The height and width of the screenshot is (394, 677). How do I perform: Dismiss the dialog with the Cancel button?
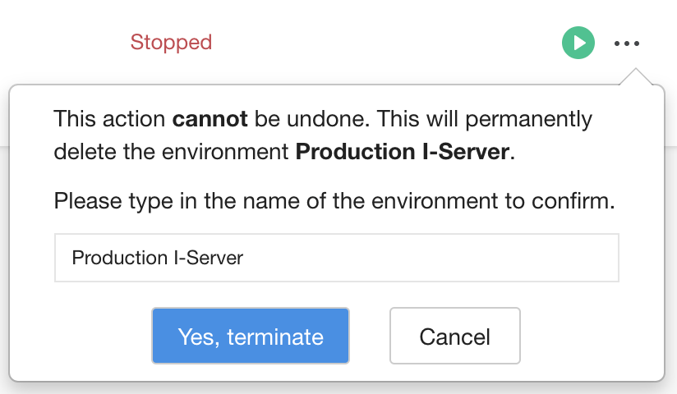coord(455,336)
